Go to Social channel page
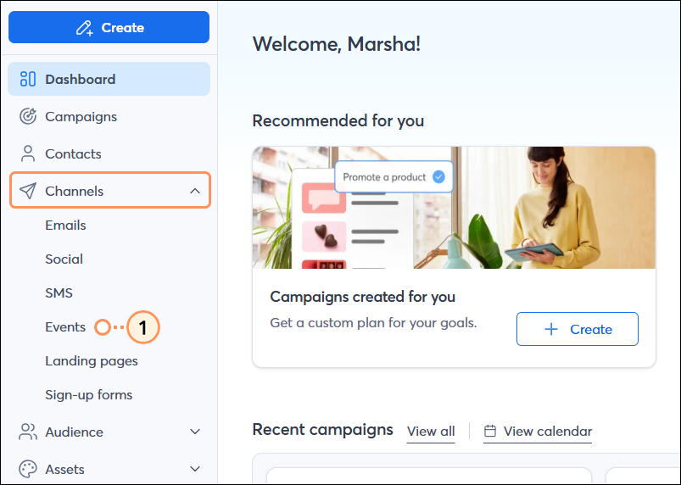 (x=64, y=259)
